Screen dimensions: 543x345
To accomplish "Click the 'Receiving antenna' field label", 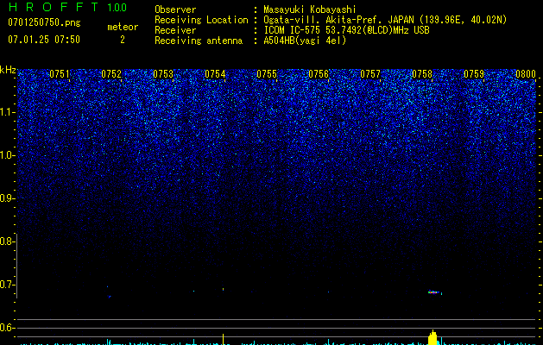I will [x=199, y=41].
